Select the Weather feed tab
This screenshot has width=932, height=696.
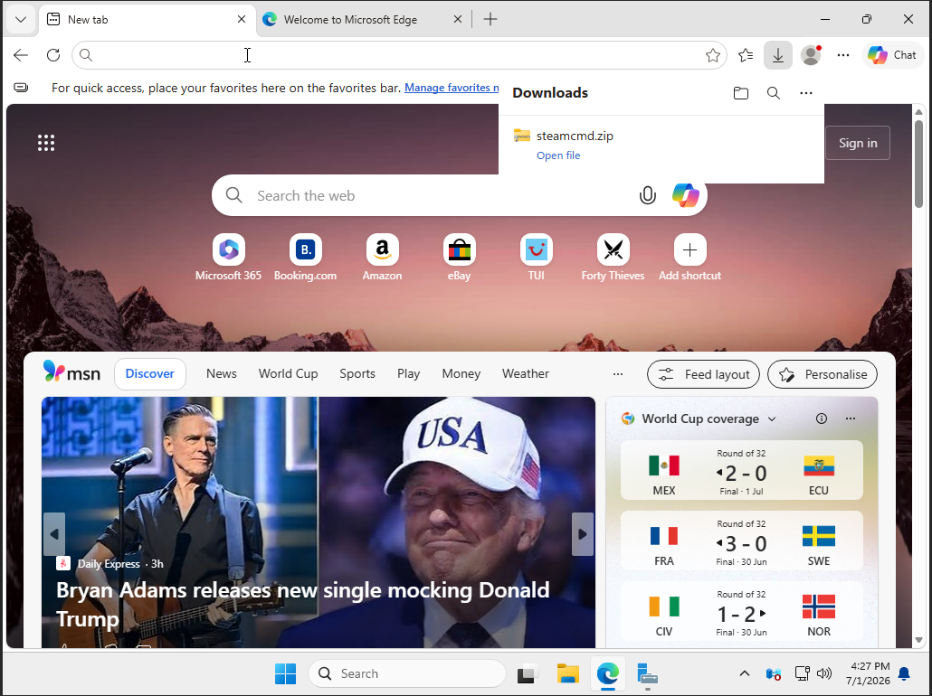pos(526,373)
